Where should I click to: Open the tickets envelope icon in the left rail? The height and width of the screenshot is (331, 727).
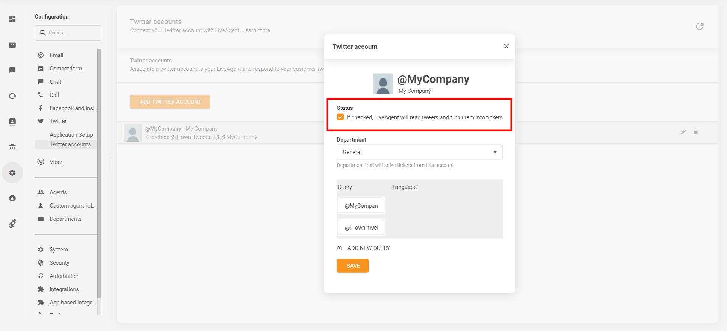point(12,45)
